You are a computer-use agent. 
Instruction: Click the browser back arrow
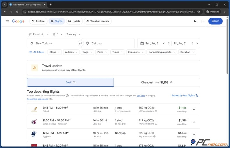(5, 12)
